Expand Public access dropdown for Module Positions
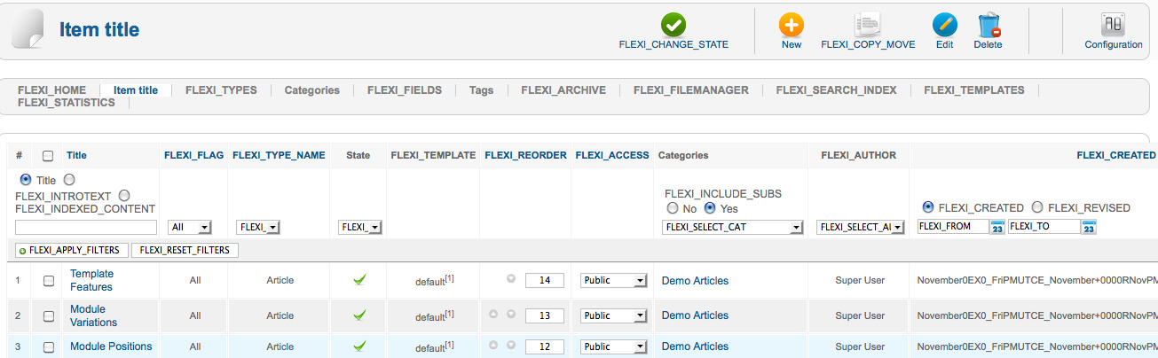This screenshot has width=1158, height=358. (x=614, y=346)
